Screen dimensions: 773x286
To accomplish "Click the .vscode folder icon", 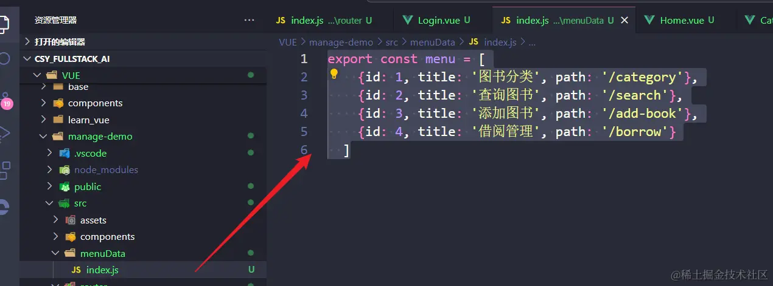I will pyautogui.click(x=64, y=153).
